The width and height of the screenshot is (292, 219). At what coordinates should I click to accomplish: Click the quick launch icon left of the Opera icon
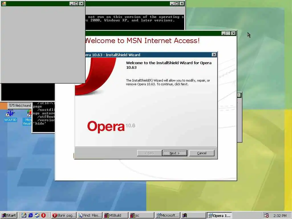(37, 215)
